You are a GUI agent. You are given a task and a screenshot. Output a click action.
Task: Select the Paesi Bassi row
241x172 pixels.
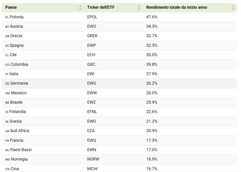119,150
